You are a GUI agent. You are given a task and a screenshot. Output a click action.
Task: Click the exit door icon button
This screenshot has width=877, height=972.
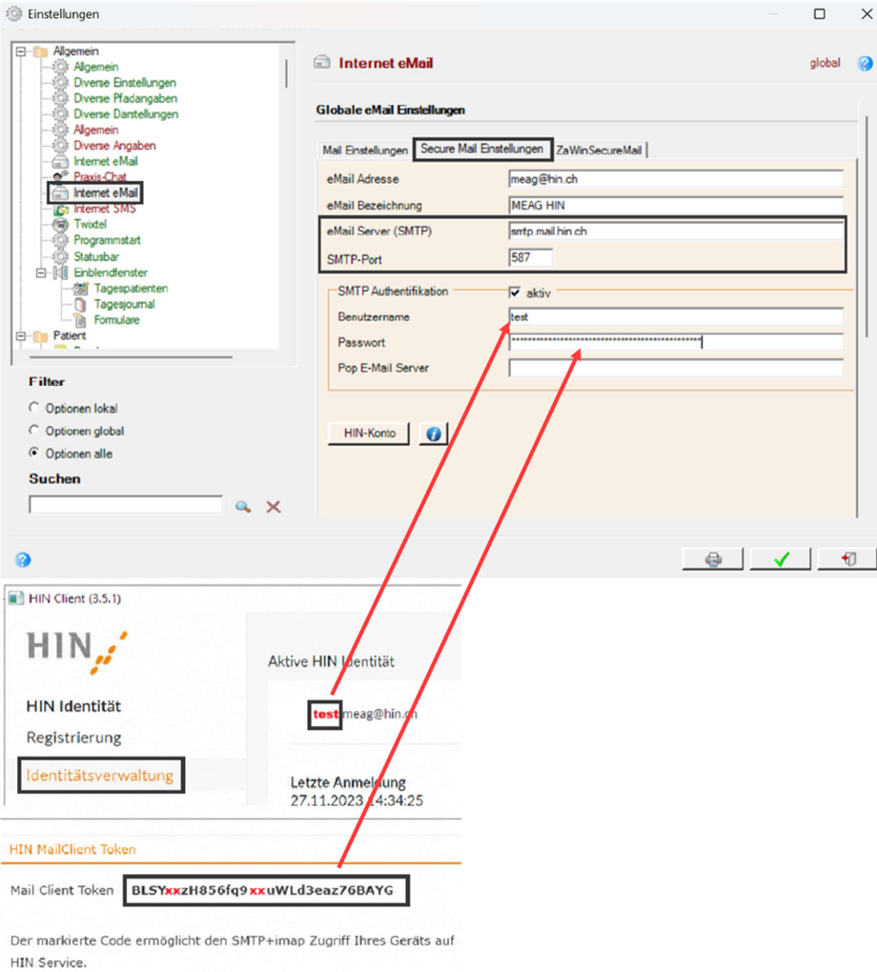(x=847, y=559)
